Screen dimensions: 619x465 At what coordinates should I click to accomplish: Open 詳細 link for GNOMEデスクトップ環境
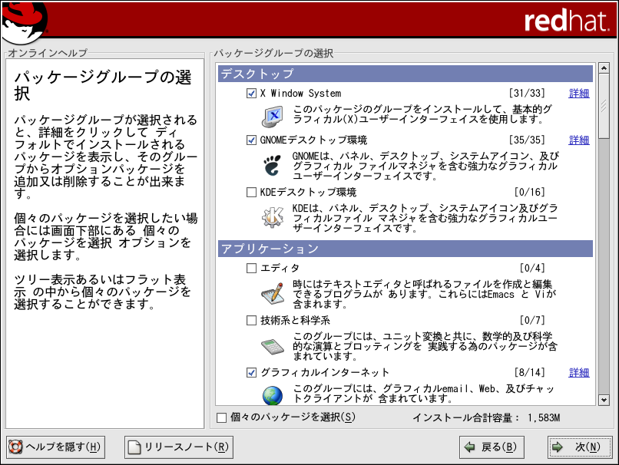click(x=578, y=140)
